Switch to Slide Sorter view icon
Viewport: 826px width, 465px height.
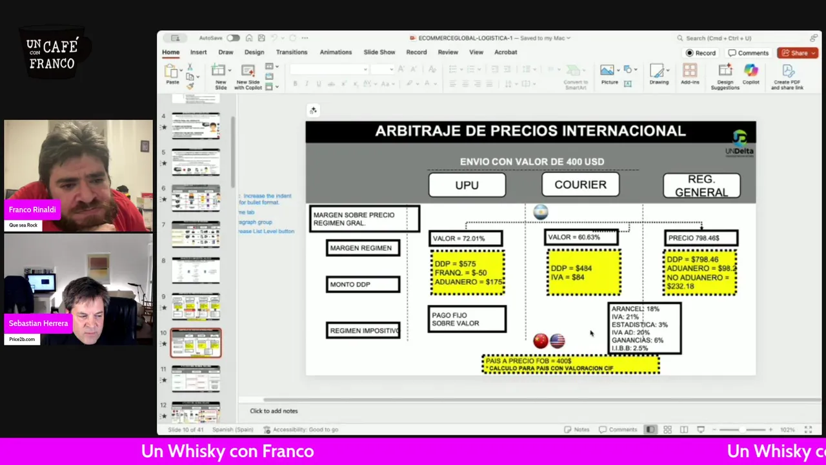[667, 429]
